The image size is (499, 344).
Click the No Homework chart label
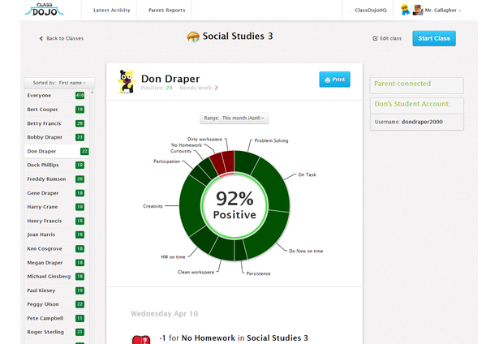pos(187,145)
